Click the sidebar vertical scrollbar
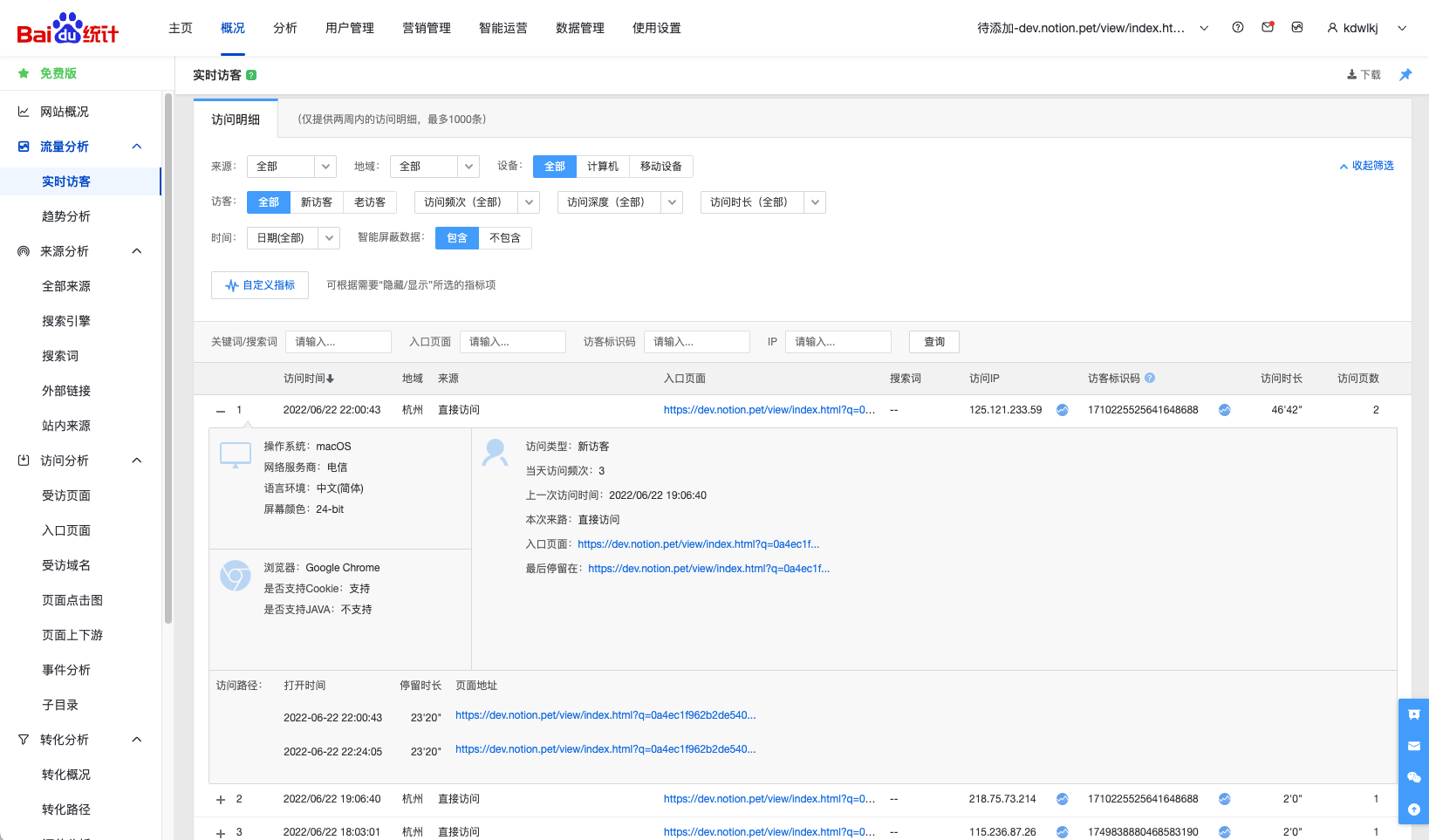Viewport: 1429px width, 840px height. (168, 359)
